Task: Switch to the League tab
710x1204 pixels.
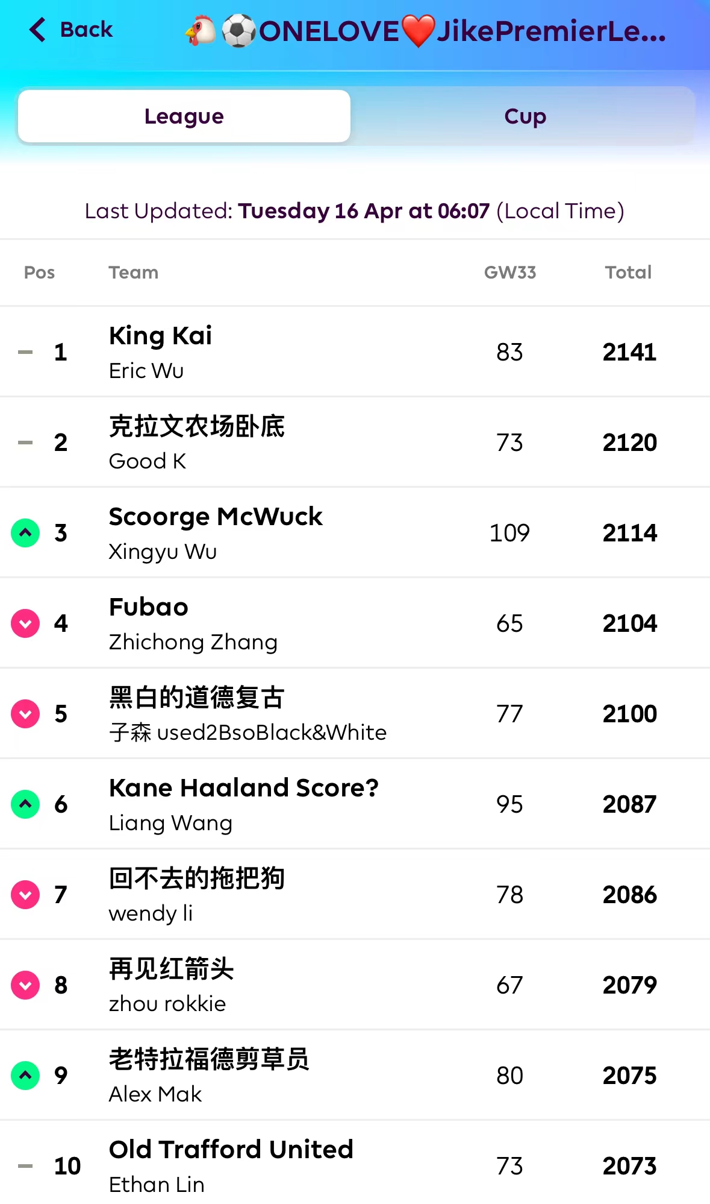Action: pyautogui.click(x=184, y=116)
